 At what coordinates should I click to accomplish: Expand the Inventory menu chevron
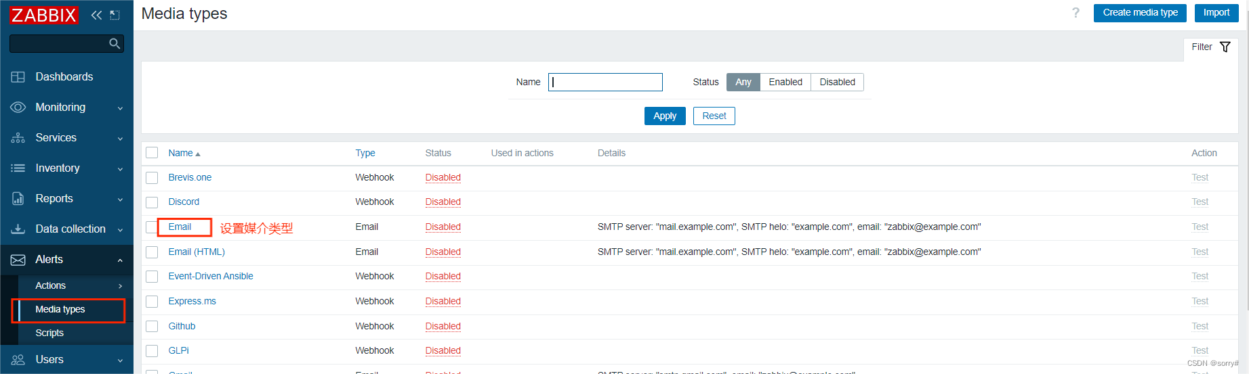[x=120, y=169]
